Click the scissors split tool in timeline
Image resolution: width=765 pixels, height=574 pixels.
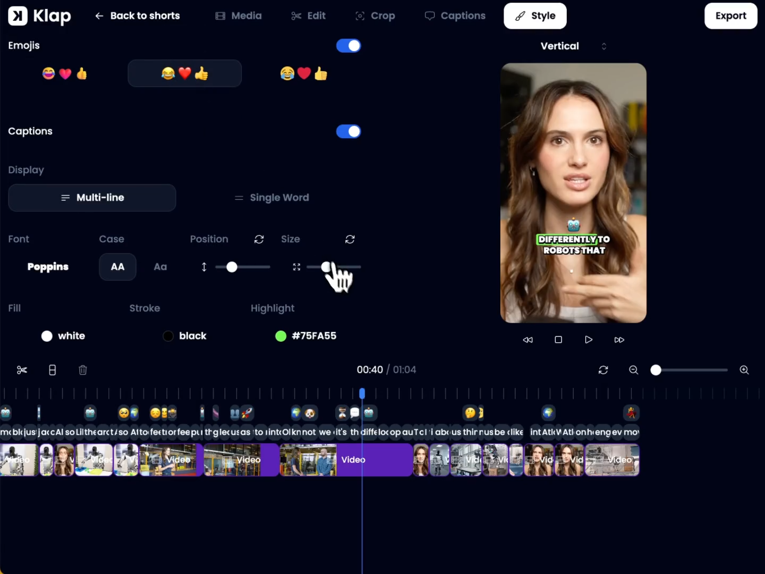22,370
